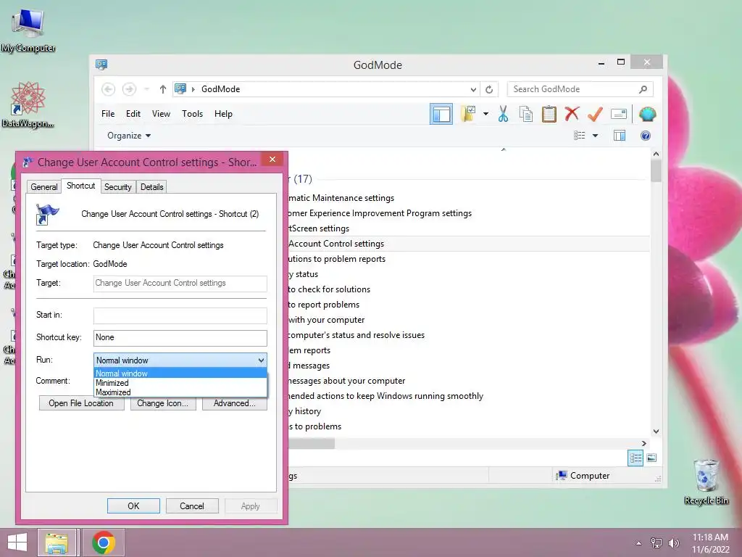742x557 pixels.
Task: Select 'matic Maintenance settings' list item
Action: click(x=341, y=198)
